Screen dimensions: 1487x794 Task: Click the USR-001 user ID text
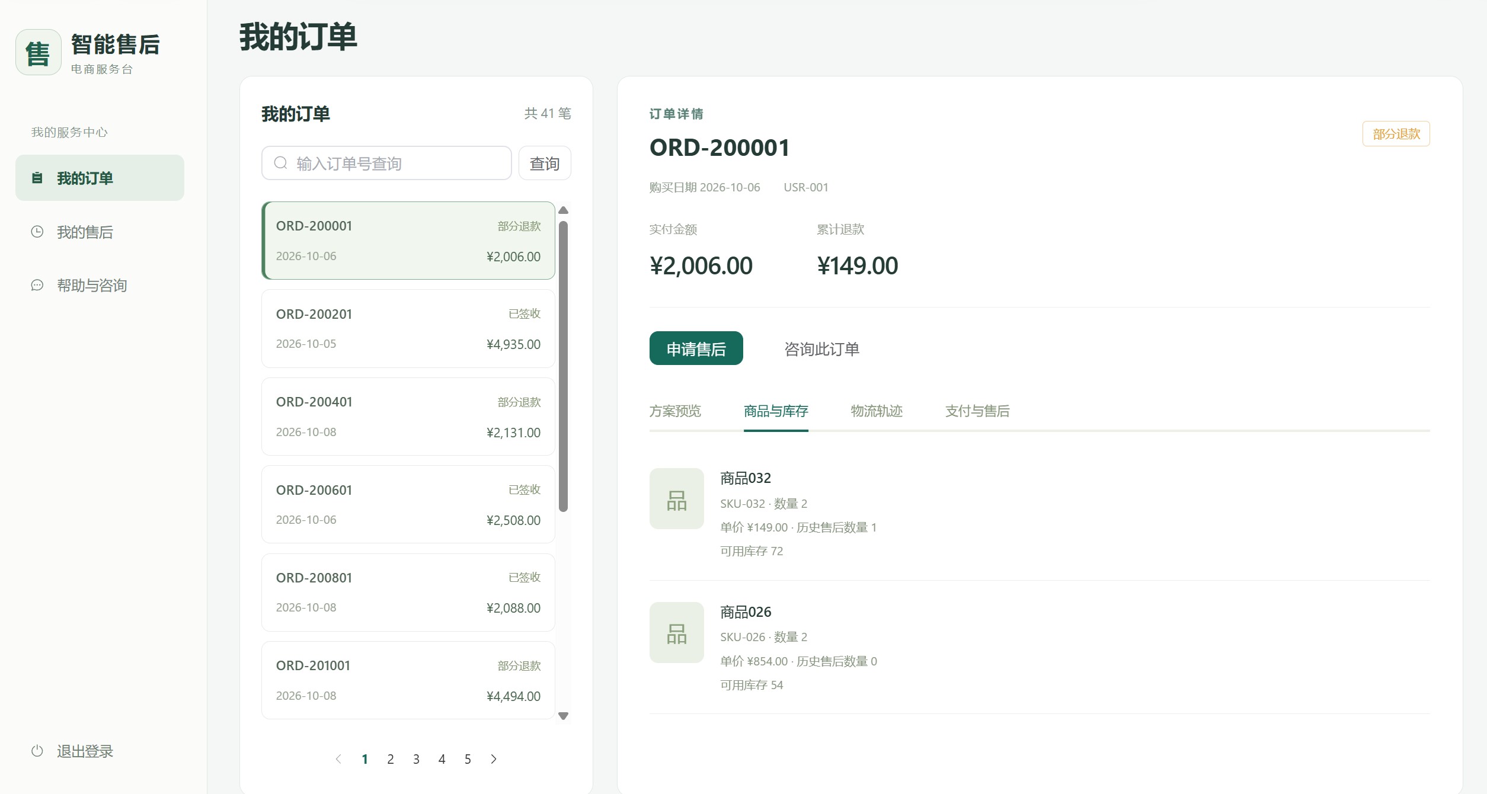806,187
